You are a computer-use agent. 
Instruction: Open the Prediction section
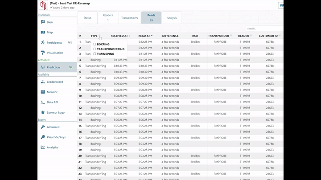click(x=53, y=67)
